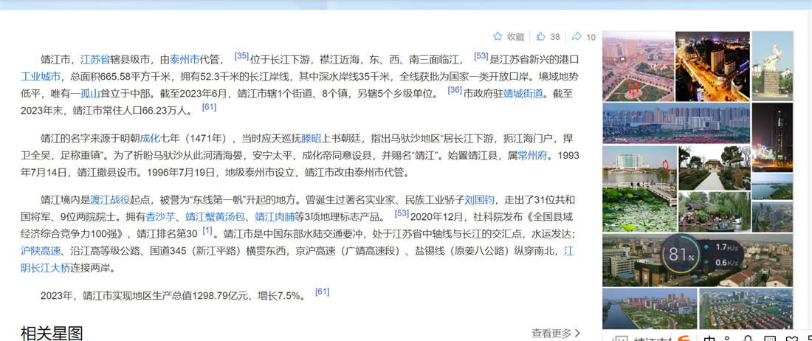Toggle the 中 Chinese/English input mode

point(709,338)
